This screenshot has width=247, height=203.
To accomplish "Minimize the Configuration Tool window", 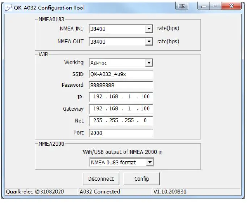I will click(204, 6).
